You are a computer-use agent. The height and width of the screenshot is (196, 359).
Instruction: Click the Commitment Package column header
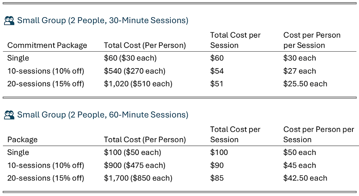click(47, 45)
